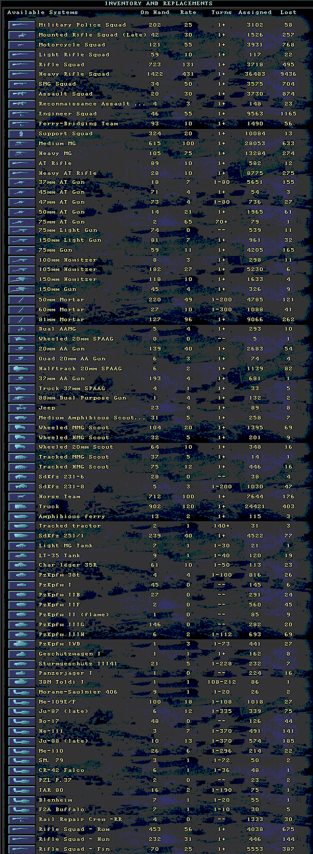Click the Motorcycle Squad unit icon
This screenshot has width=313, height=854.
21,44
